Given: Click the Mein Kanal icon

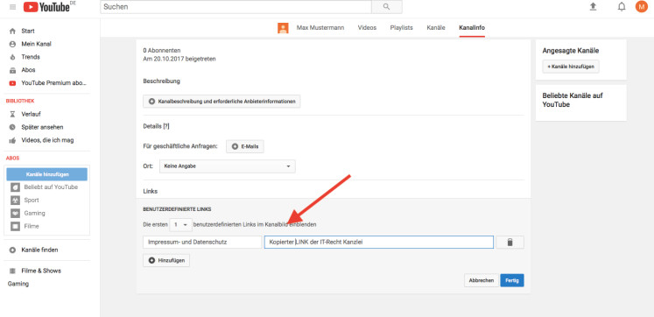Looking at the screenshot, I should (x=12, y=44).
